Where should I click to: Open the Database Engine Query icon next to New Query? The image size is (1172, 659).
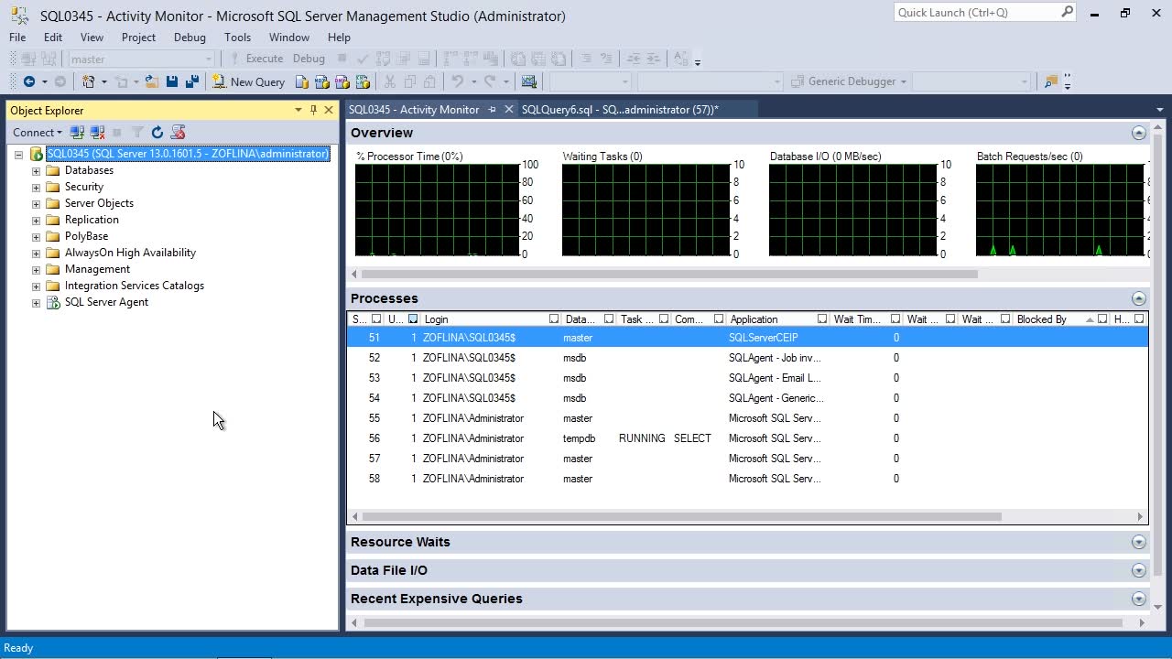point(301,81)
